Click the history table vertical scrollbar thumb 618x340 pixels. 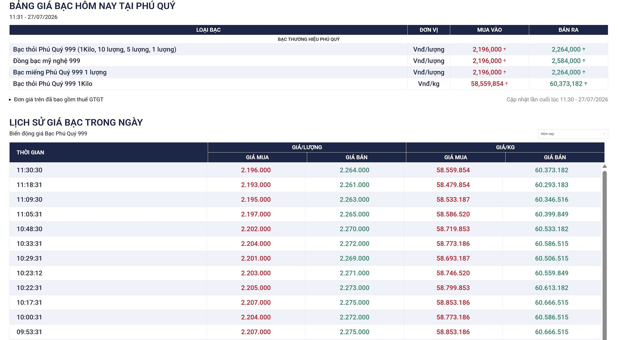click(604, 255)
